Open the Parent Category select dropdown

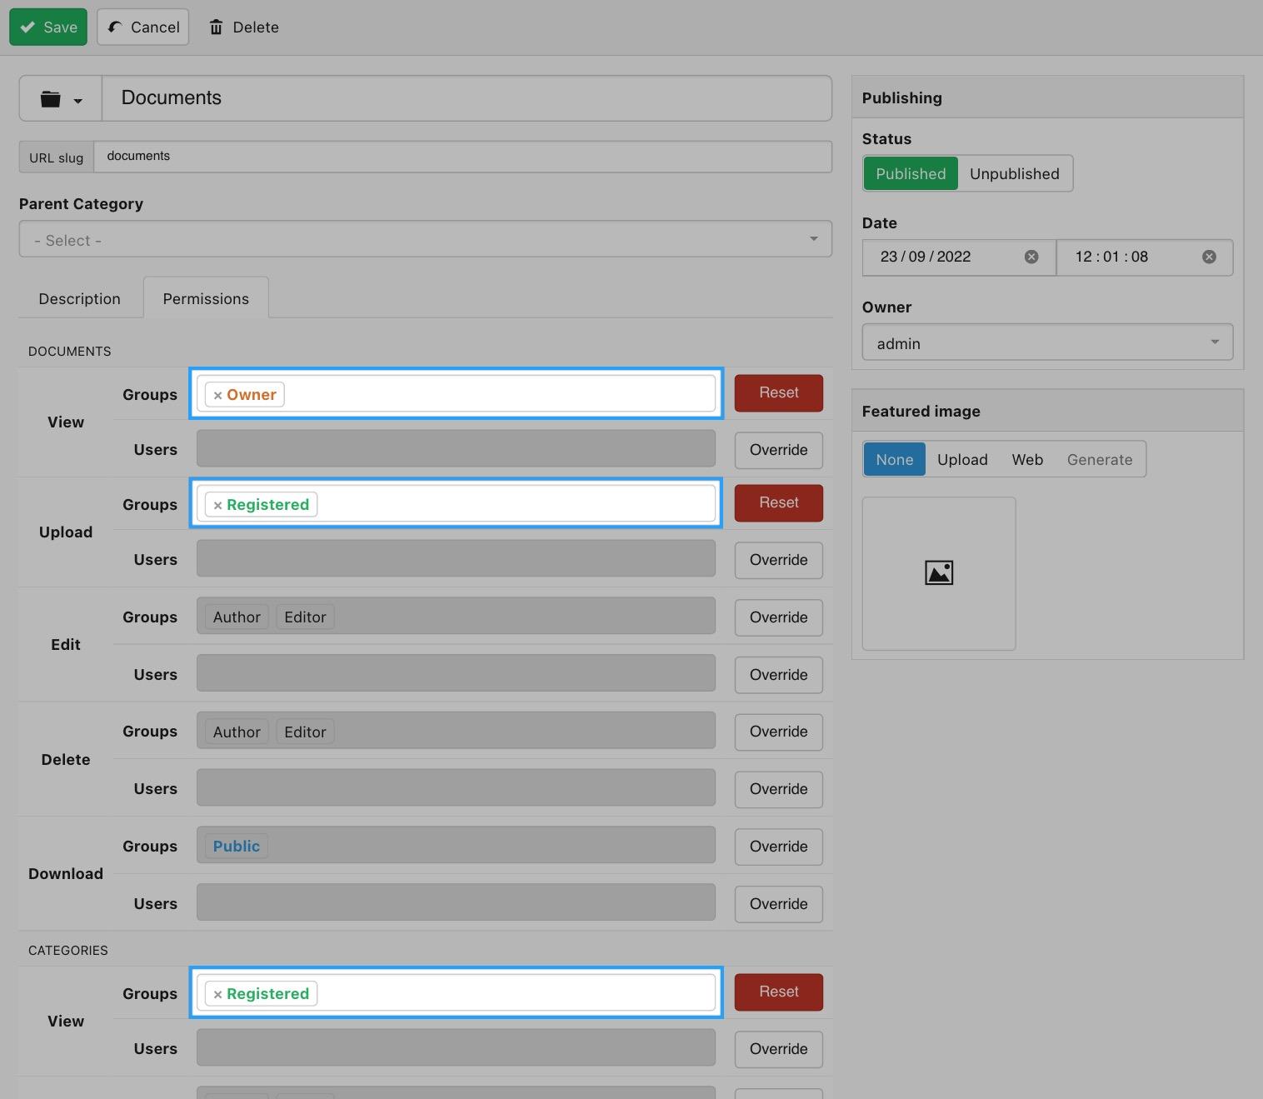pos(425,240)
